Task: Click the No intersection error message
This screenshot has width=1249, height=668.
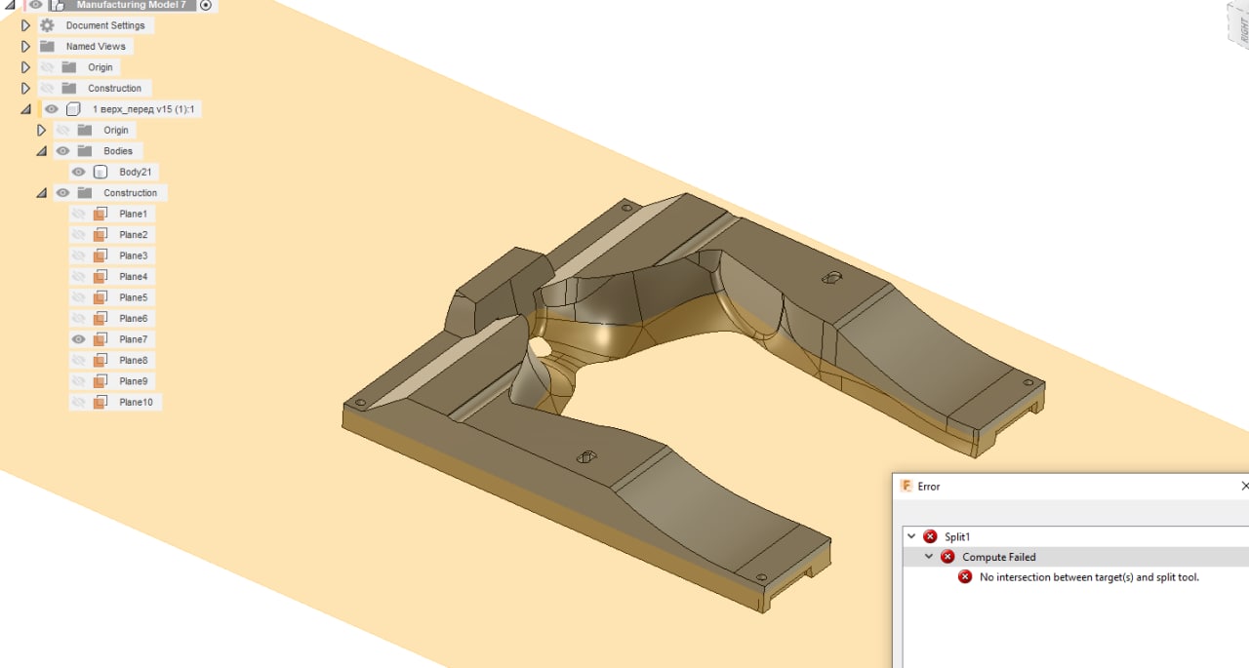Action: (x=1089, y=577)
